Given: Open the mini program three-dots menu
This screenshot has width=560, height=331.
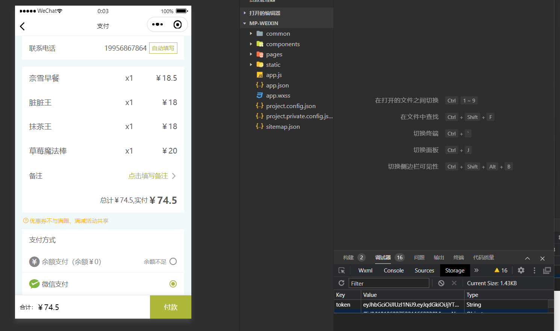Looking at the screenshot, I should click(x=157, y=24).
